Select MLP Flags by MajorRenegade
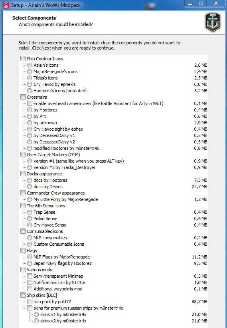The height and width of the screenshot is (328, 227). pos(30,257)
